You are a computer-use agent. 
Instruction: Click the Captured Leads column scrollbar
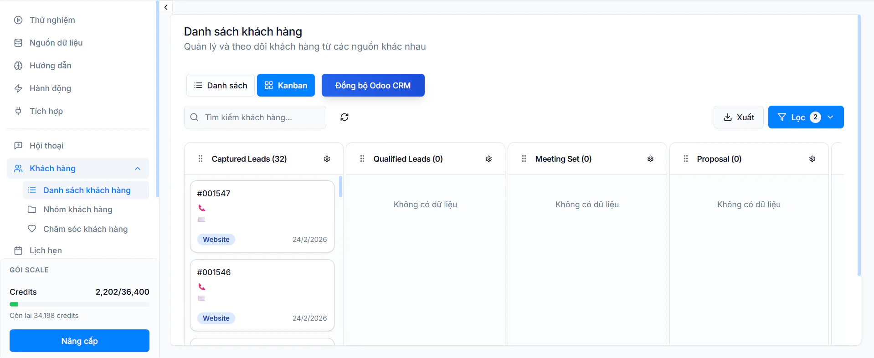[x=340, y=187]
